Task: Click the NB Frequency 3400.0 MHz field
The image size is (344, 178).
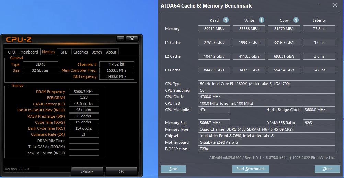Action: (117, 76)
